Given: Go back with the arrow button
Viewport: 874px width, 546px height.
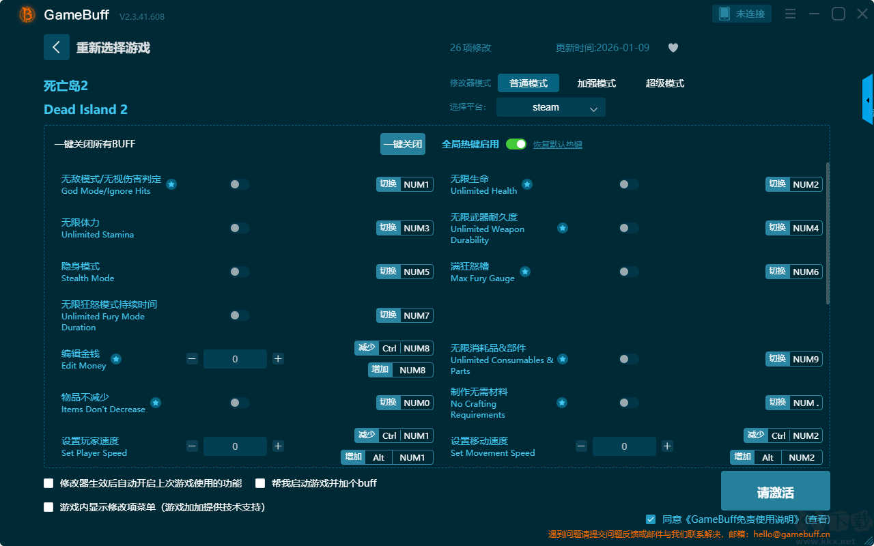Looking at the screenshot, I should (x=57, y=47).
